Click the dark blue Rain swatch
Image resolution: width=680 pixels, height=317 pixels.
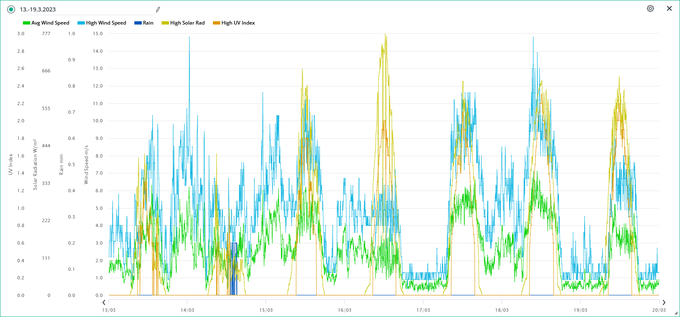137,23
